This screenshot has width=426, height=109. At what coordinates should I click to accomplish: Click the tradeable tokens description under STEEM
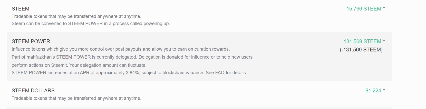pyautogui.click(x=76, y=16)
